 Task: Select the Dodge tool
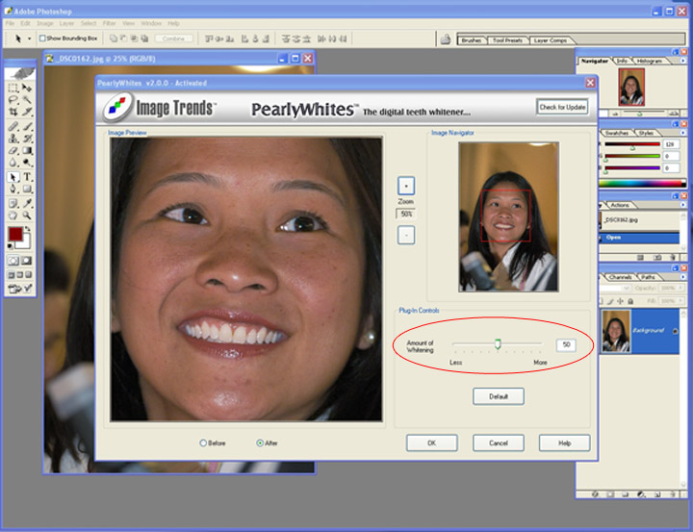pos(27,163)
